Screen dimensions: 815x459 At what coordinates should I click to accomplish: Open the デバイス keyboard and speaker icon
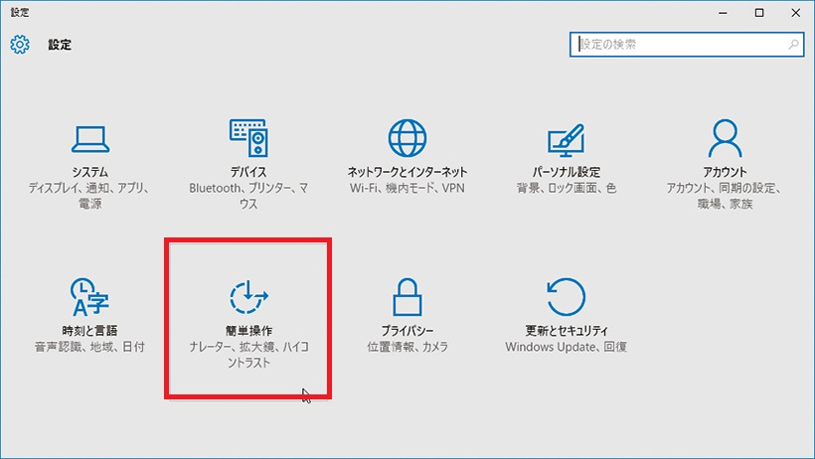[x=248, y=138]
